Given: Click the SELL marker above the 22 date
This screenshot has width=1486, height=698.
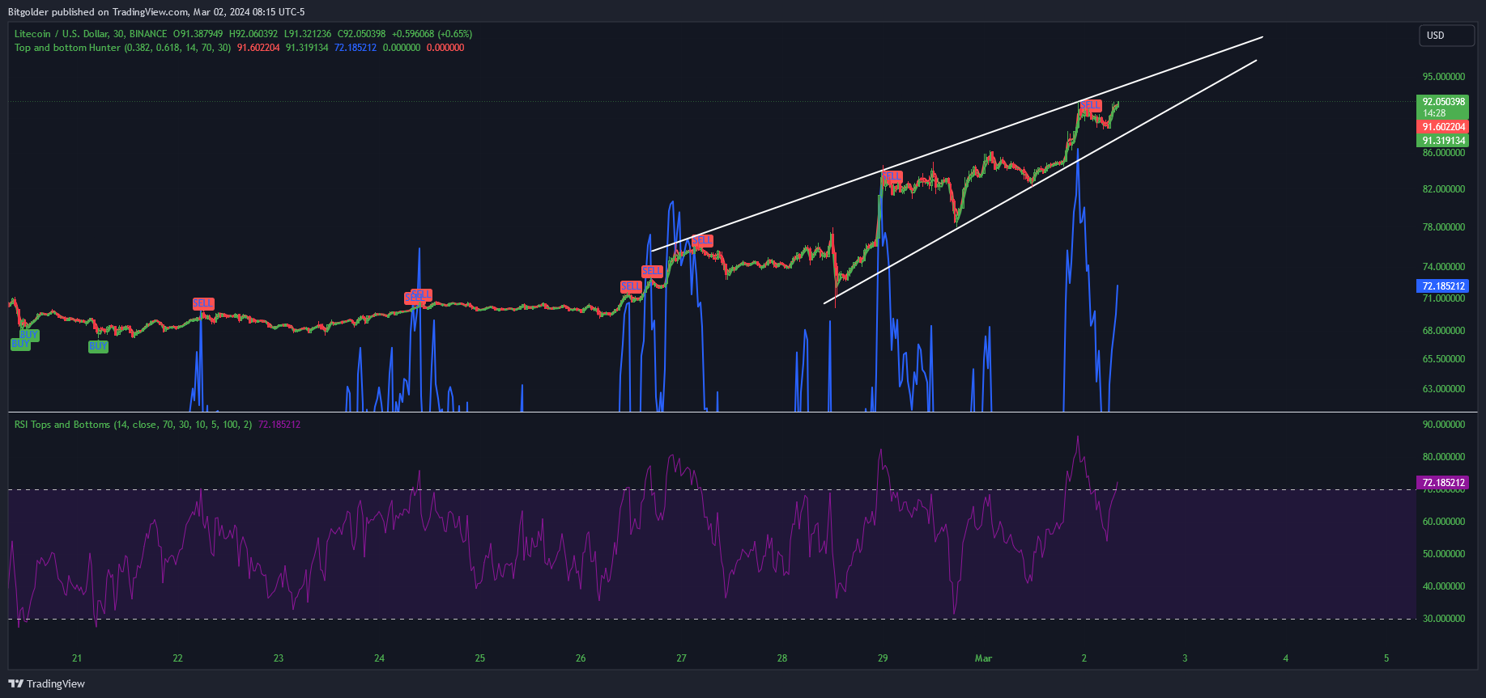Looking at the screenshot, I should [x=203, y=303].
